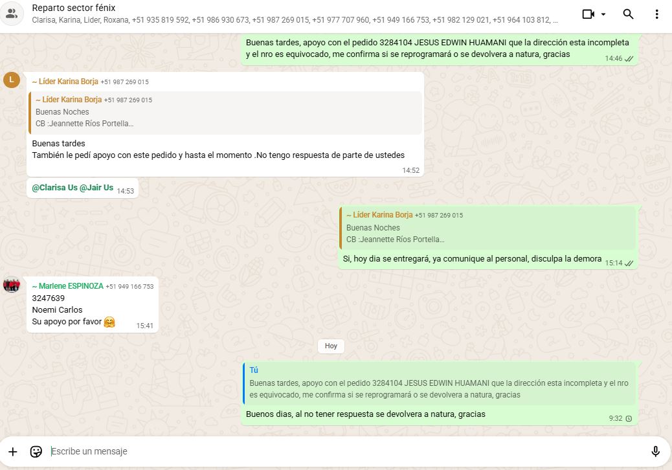Screen dimensions: 672x470
Task: Open the video call options dropdown arrow
Action: (x=603, y=14)
